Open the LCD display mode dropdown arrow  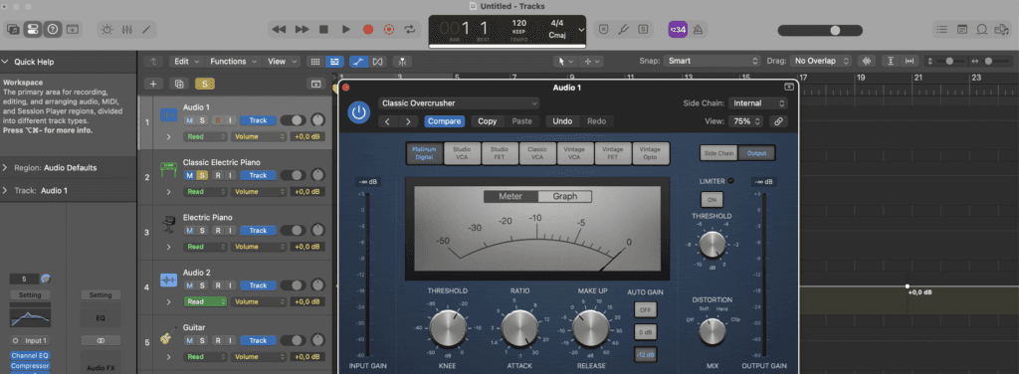coord(581,30)
